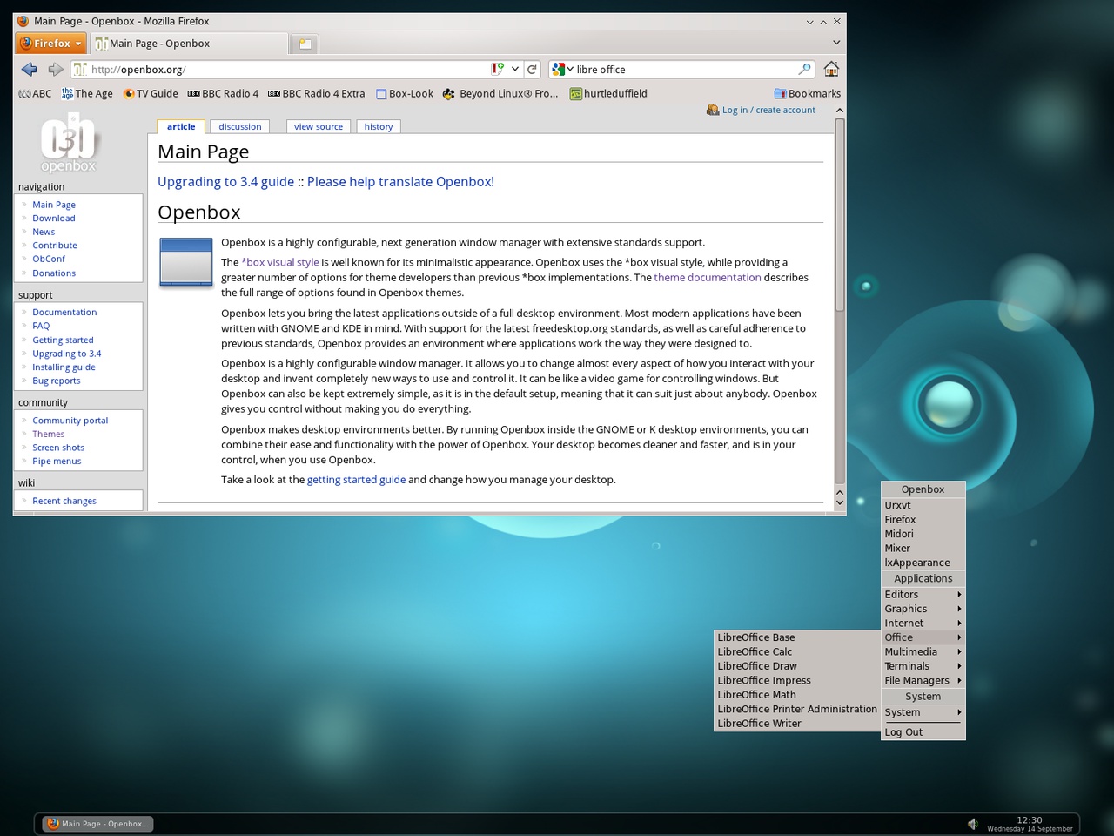This screenshot has width=1114, height=836.
Task: Open Pipe menus sidebar link
Action: click(x=57, y=462)
